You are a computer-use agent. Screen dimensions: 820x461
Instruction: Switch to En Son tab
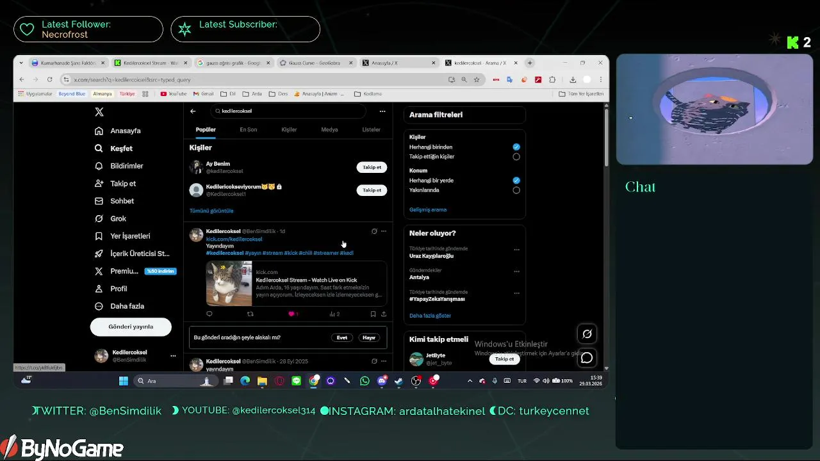249,129
